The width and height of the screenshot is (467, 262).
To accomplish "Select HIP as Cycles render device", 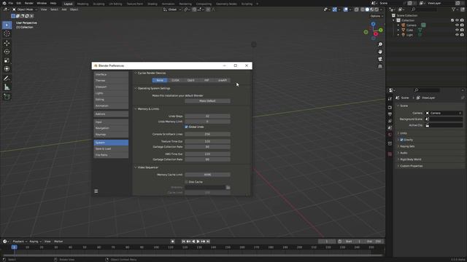I will tap(207, 80).
